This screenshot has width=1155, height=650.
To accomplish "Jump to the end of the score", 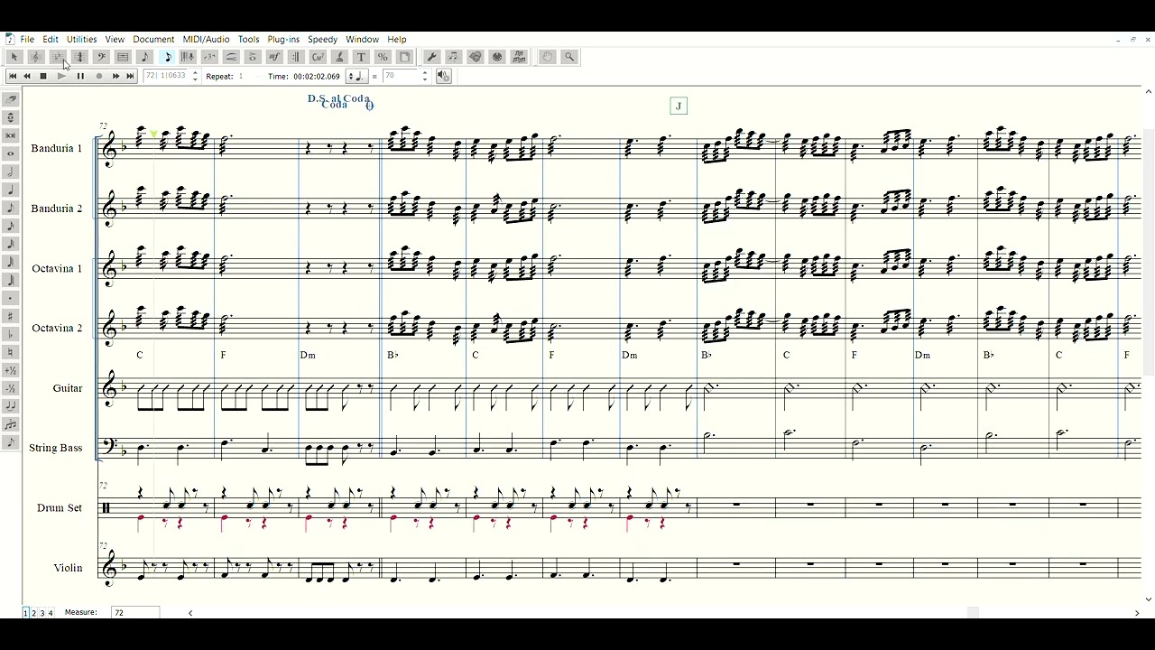I will [x=130, y=77].
